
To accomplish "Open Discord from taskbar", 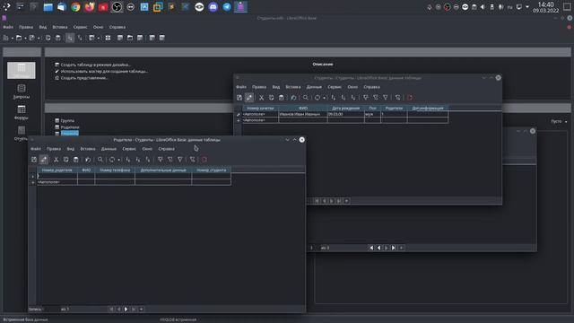I will (x=213, y=7).
